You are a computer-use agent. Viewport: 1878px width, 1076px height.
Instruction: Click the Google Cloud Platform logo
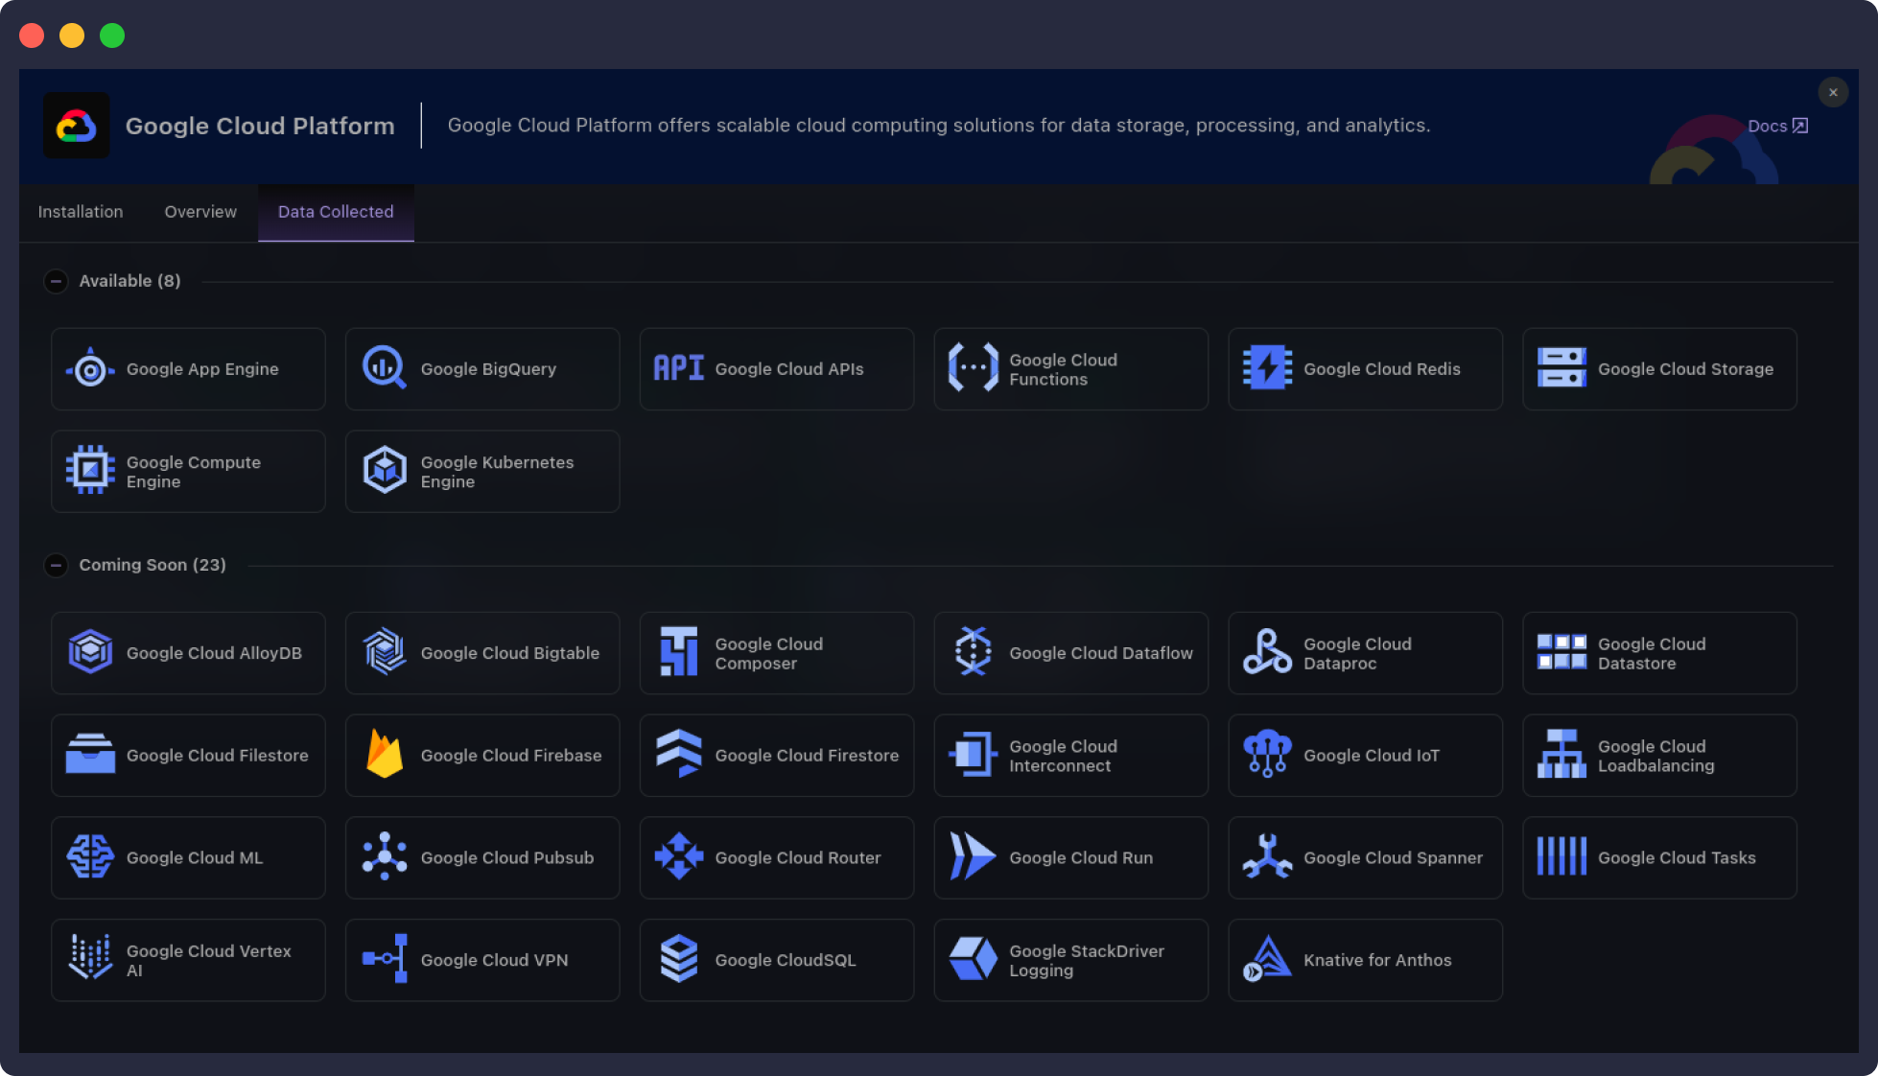77,125
